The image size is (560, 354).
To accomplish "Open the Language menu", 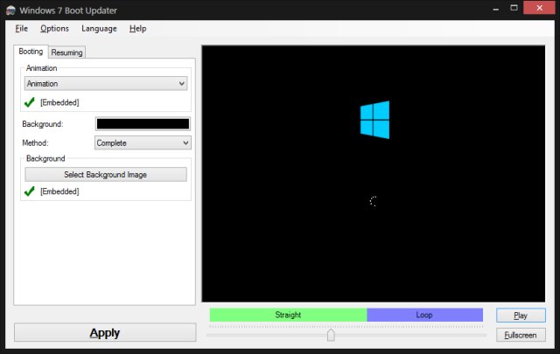I will coord(99,29).
